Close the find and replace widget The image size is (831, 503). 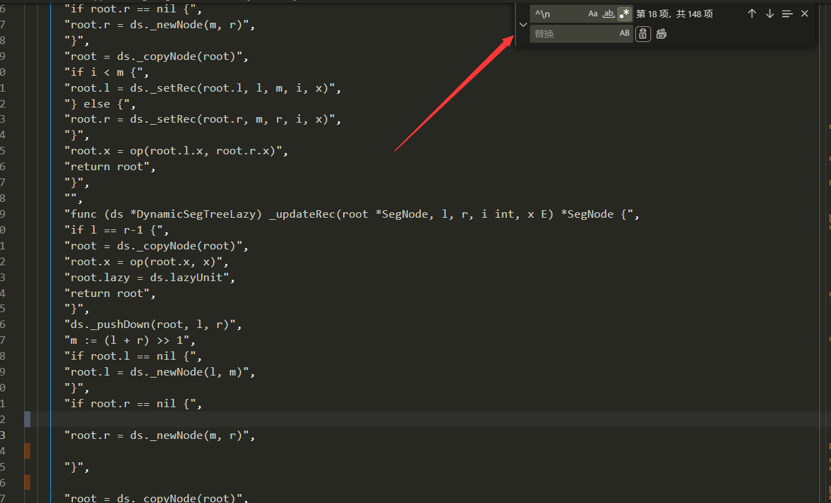click(x=804, y=13)
